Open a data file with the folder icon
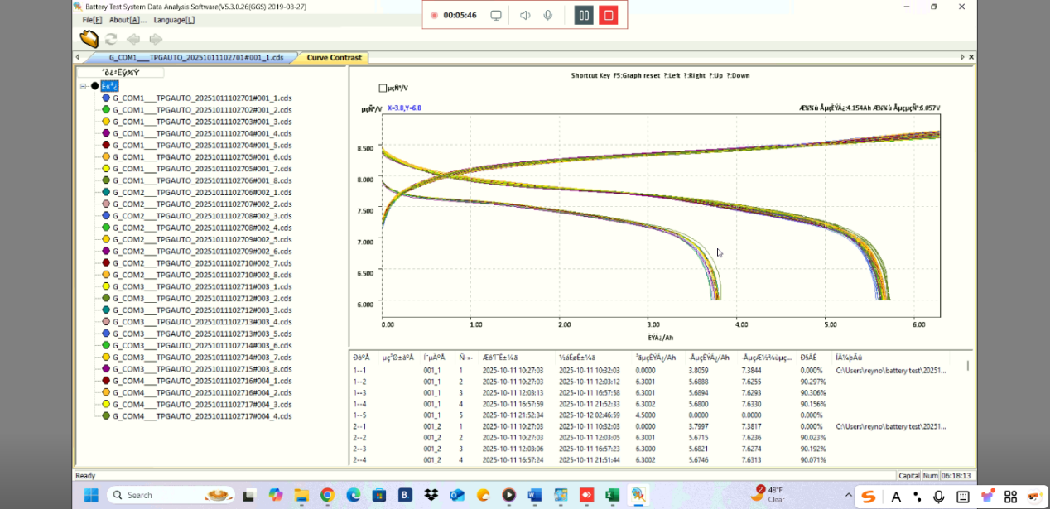Image resolution: width=1050 pixels, height=509 pixels. click(x=89, y=39)
